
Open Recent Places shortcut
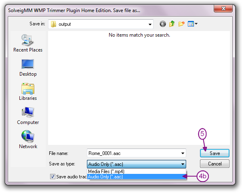[x=28, y=43]
